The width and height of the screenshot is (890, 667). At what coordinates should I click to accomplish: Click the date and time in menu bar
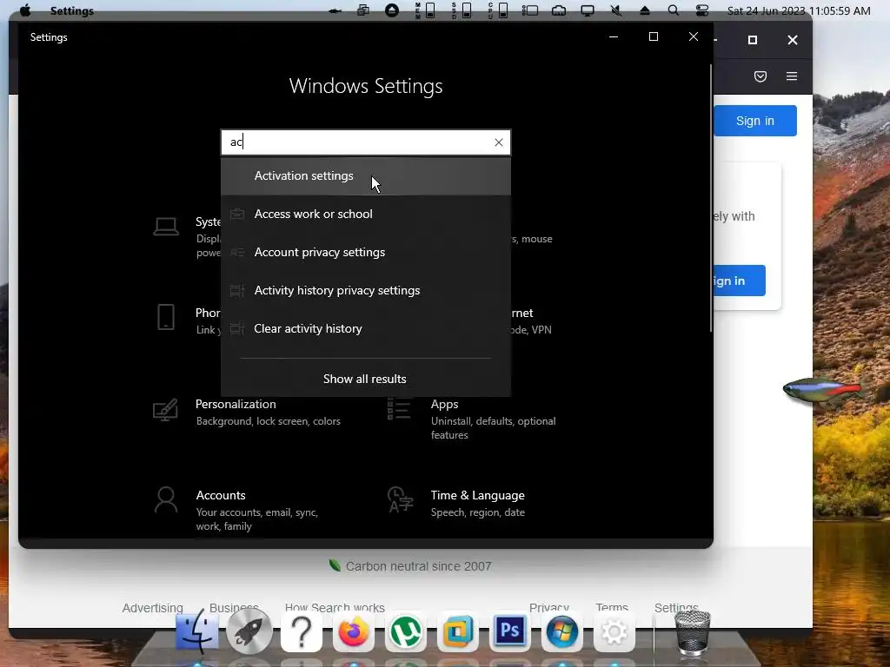(799, 10)
